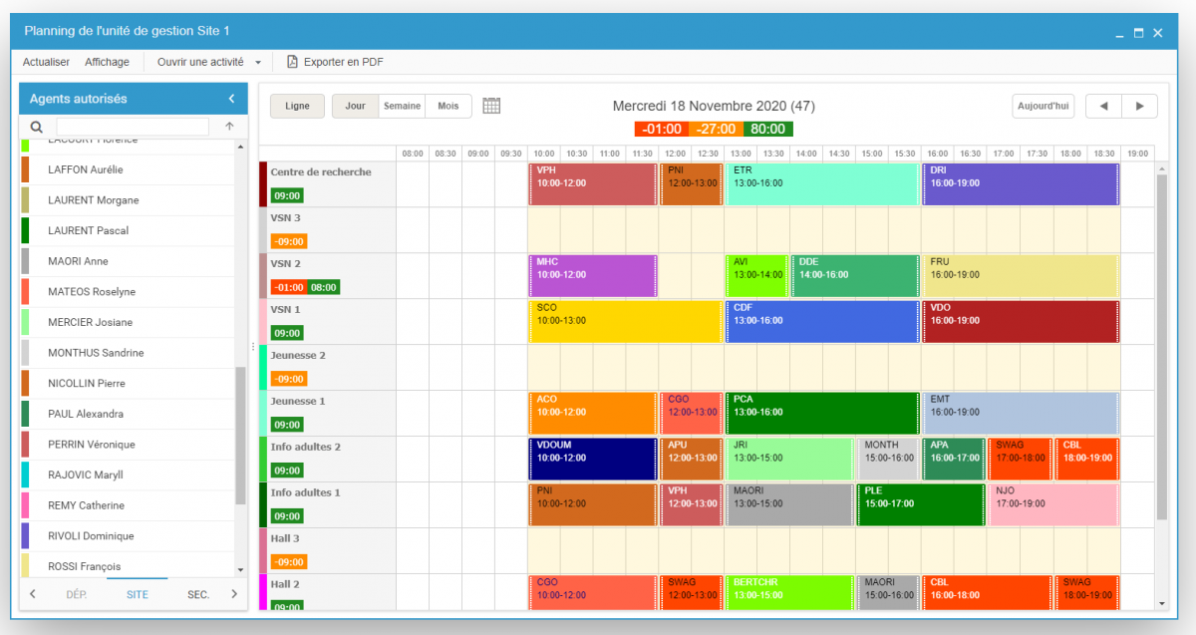Select agent LAURENT Morgane
Screen dimensions: 1196x635
(127, 200)
